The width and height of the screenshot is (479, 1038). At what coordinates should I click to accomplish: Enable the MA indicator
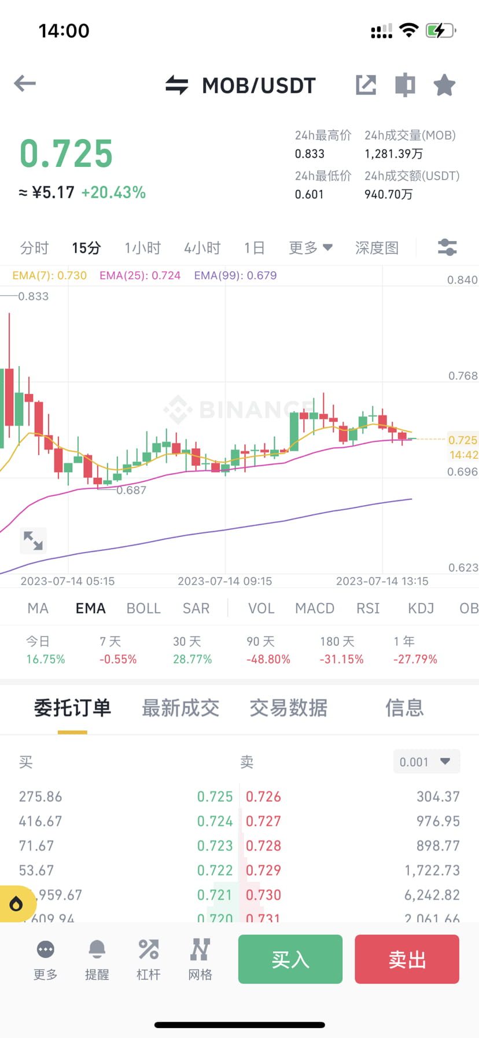[x=38, y=608]
